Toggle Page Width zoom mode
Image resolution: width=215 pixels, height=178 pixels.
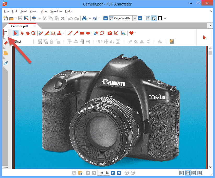[x=154, y=18]
